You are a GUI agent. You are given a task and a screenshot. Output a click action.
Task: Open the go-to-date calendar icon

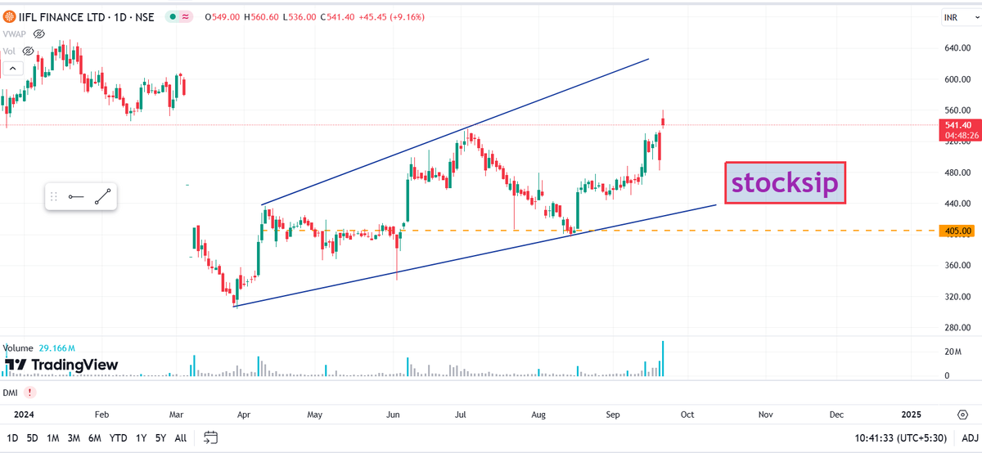tap(210, 437)
